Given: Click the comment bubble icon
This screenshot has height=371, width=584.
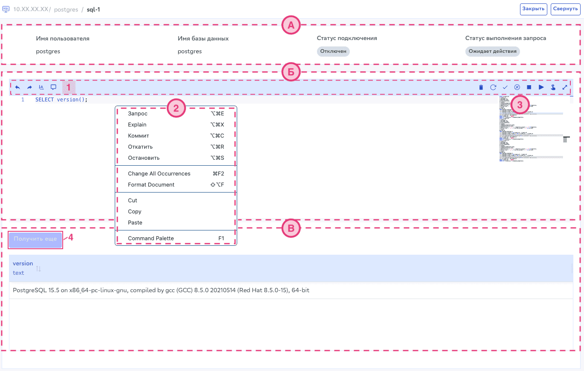Looking at the screenshot, I should coord(53,87).
